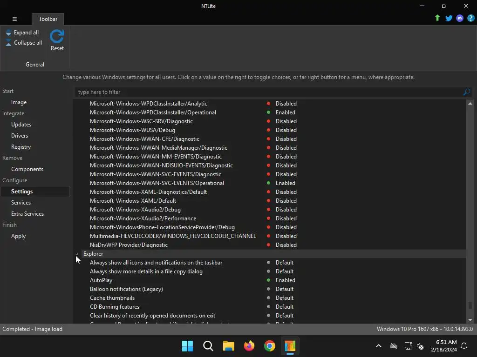
Task: Launch Firefox from taskbar
Action: (x=249, y=346)
